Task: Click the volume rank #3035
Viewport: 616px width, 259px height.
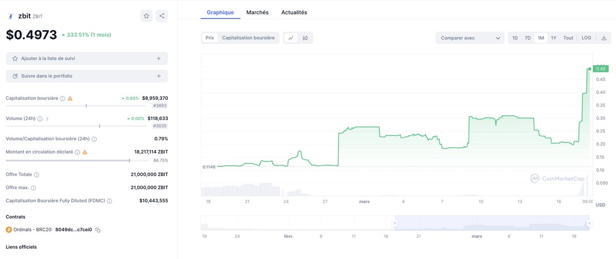Action: pos(160,126)
